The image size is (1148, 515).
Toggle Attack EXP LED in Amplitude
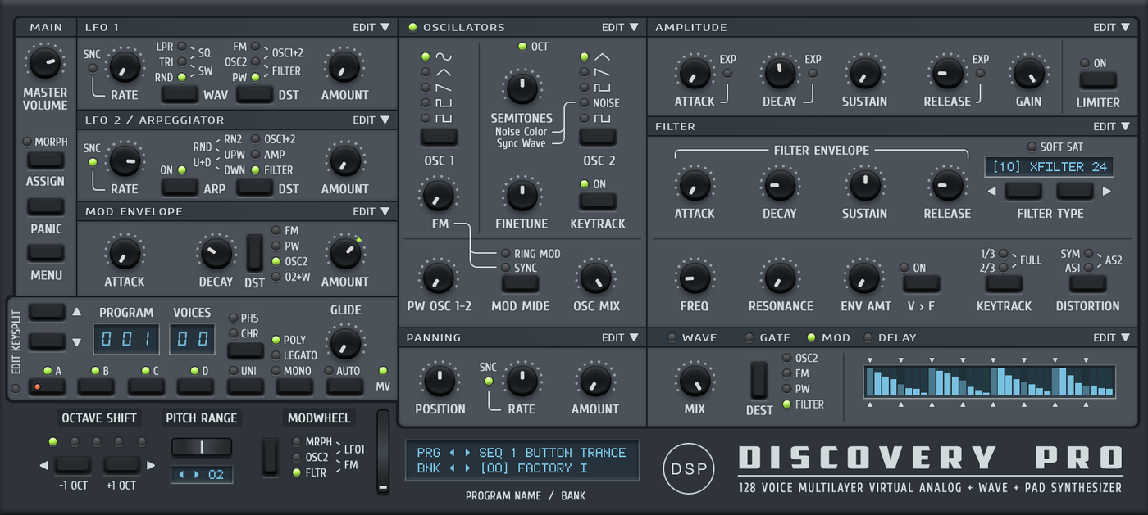point(727,74)
